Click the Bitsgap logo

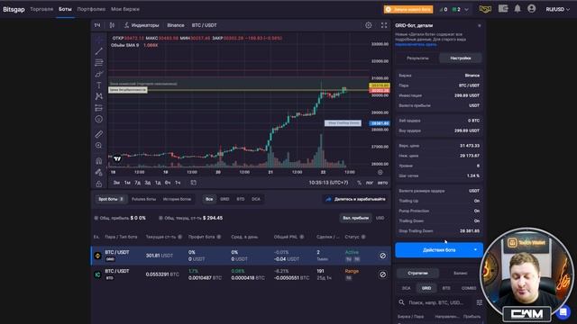(x=14, y=9)
